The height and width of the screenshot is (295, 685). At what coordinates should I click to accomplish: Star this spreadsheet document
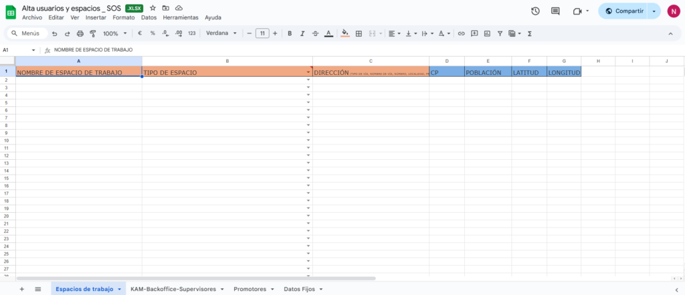(153, 7)
